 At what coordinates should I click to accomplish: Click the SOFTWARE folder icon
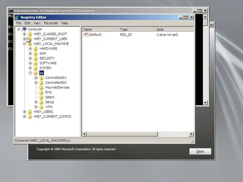coord(36,63)
